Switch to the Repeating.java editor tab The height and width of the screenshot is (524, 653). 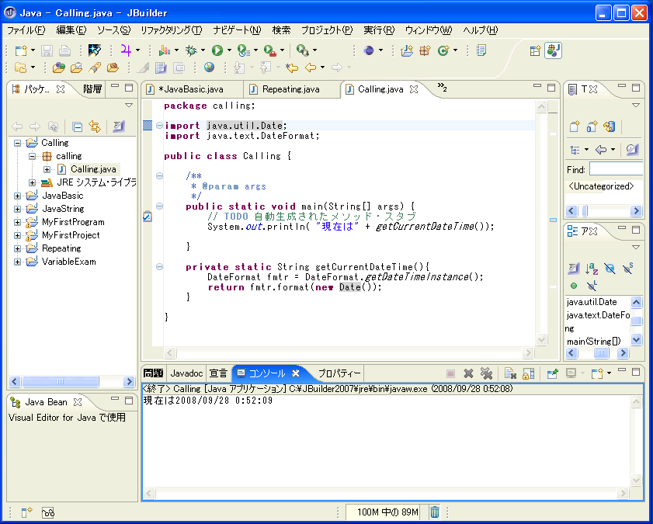coord(290,89)
